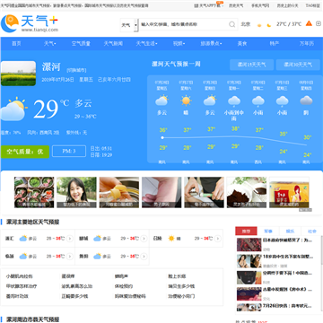This screenshot has width=323, height=323.
Task: Click the 漯河30天天气 button
Action: (x=298, y=65)
